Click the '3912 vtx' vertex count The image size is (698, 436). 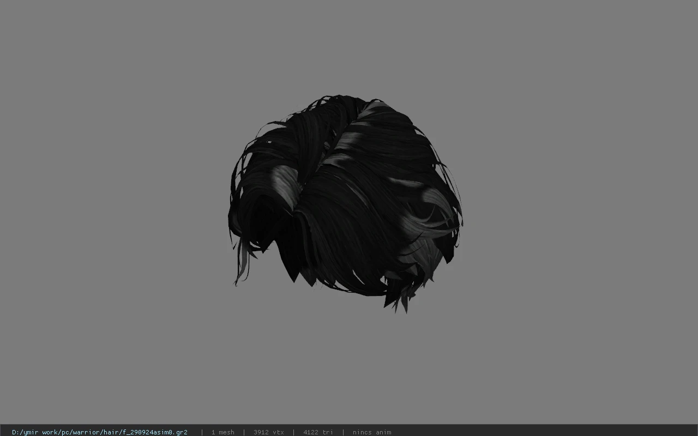coord(268,432)
